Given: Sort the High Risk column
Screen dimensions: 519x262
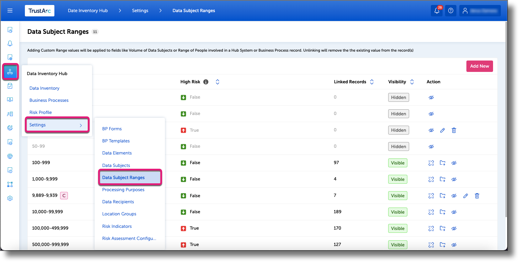Looking at the screenshot, I should [x=217, y=82].
